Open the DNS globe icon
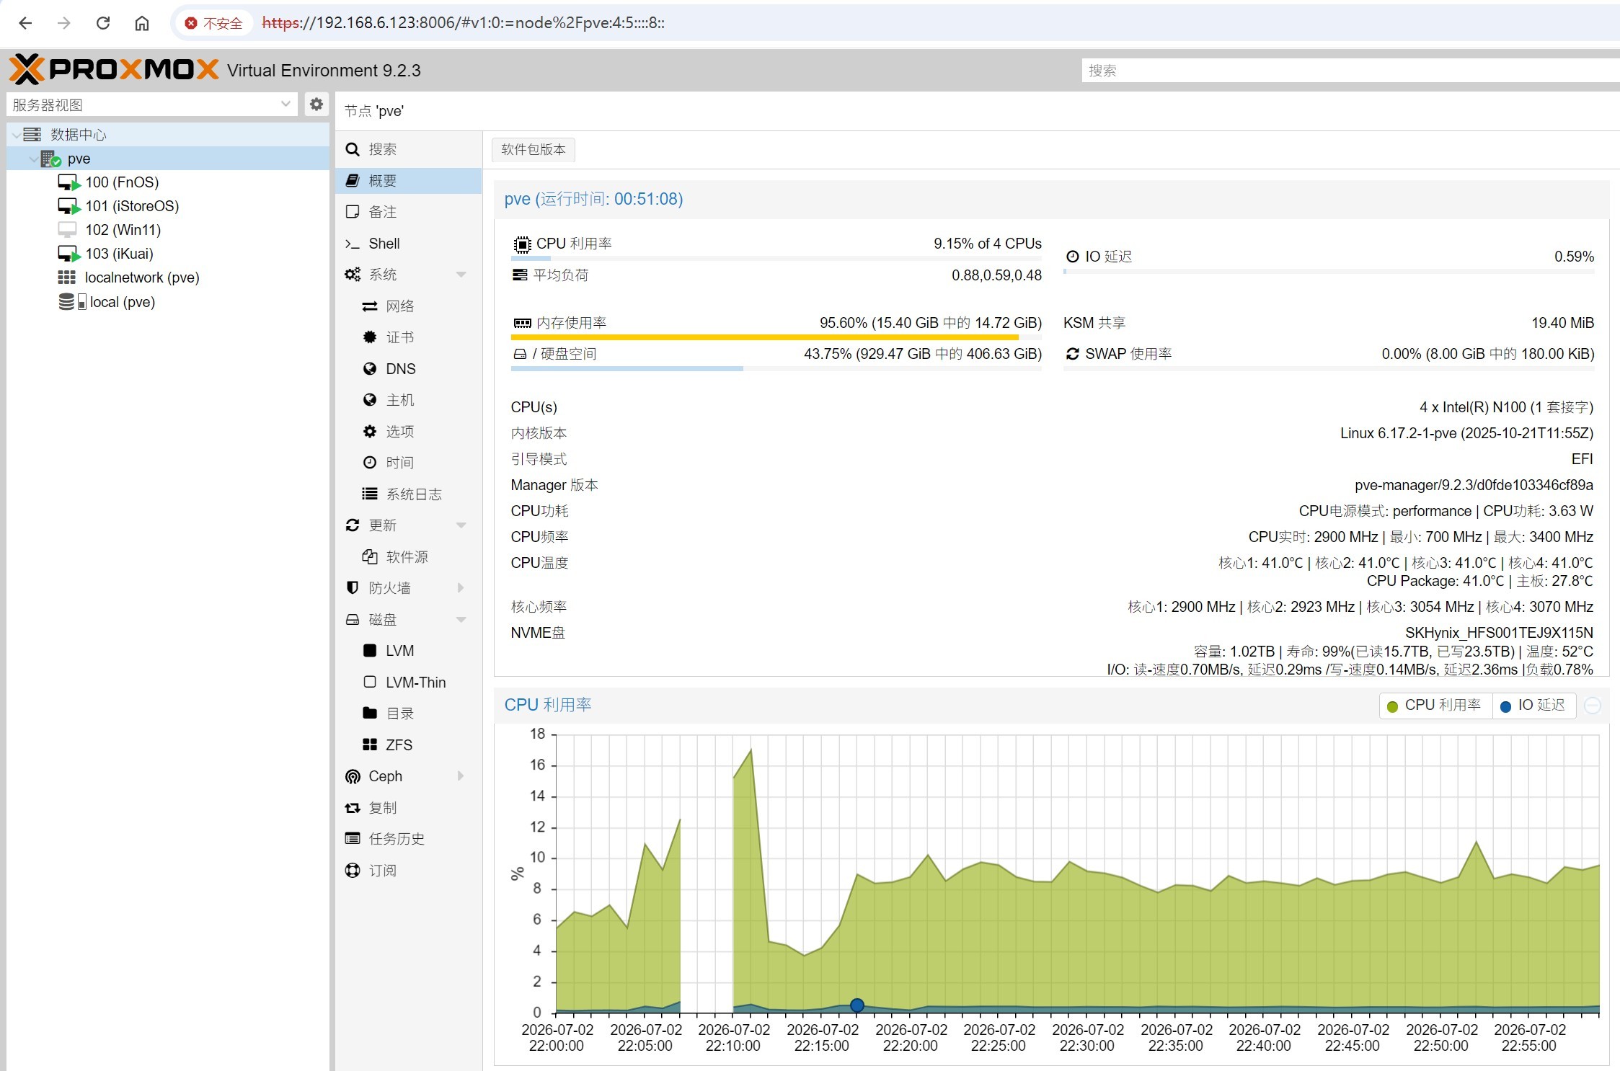 click(370, 369)
